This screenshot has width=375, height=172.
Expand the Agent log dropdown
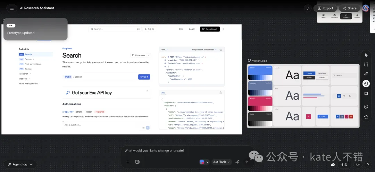[x=20, y=164]
